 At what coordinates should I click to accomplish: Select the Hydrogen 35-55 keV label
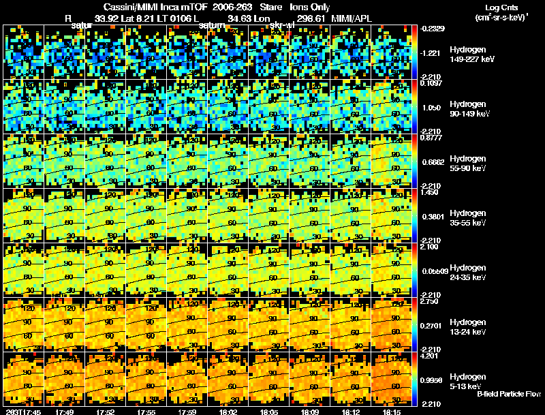(x=468, y=218)
